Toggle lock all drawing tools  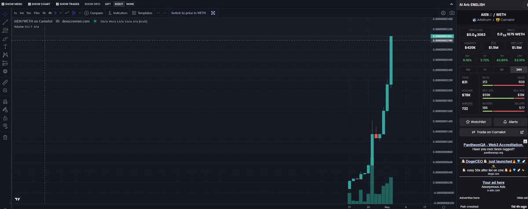tap(5, 118)
